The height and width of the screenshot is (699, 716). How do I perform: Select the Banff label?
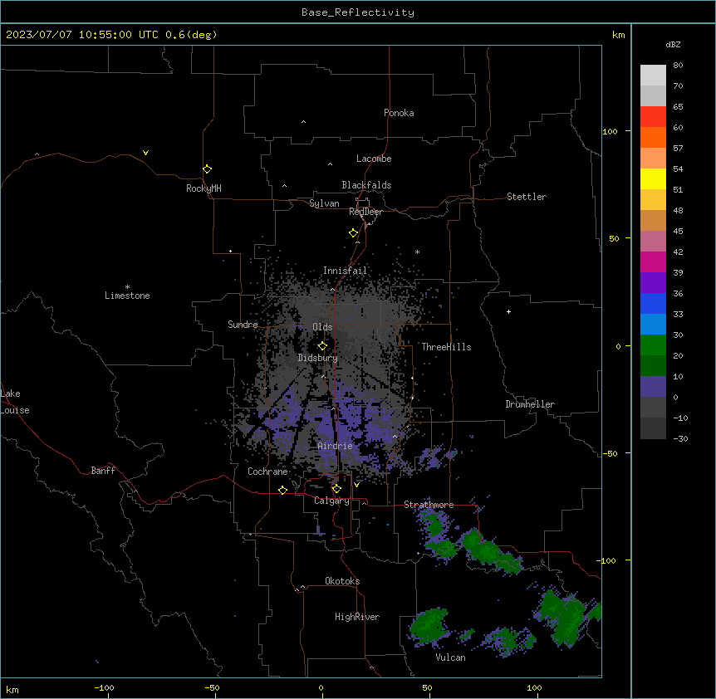pos(103,471)
